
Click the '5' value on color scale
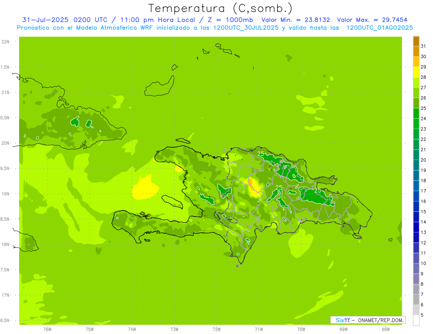(422, 315)
